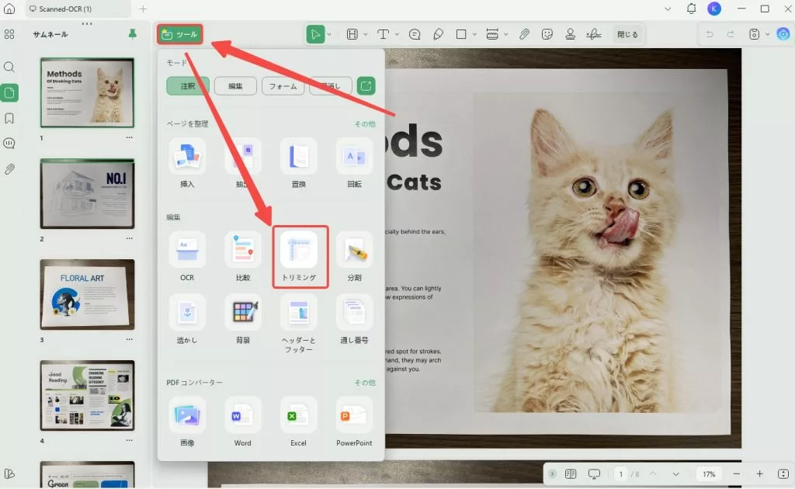795x489 pixels.
Task: Select the comment bubble tool
Action: 415,34
